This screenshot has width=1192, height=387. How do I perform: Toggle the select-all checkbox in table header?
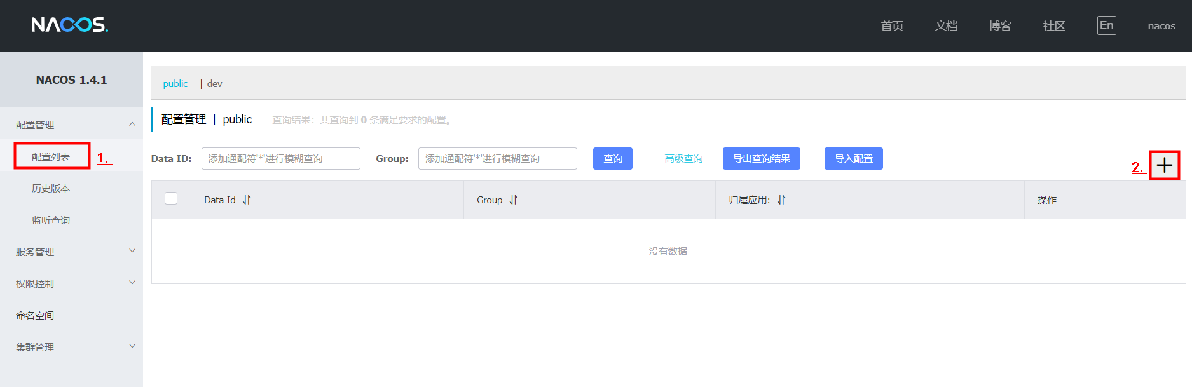pyautogui.click(x=171, y=198)
